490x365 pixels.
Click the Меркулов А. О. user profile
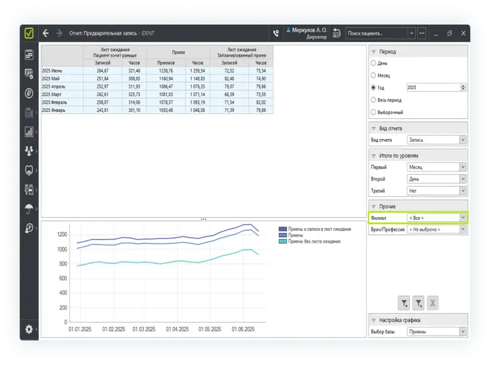tap(307, 33)
